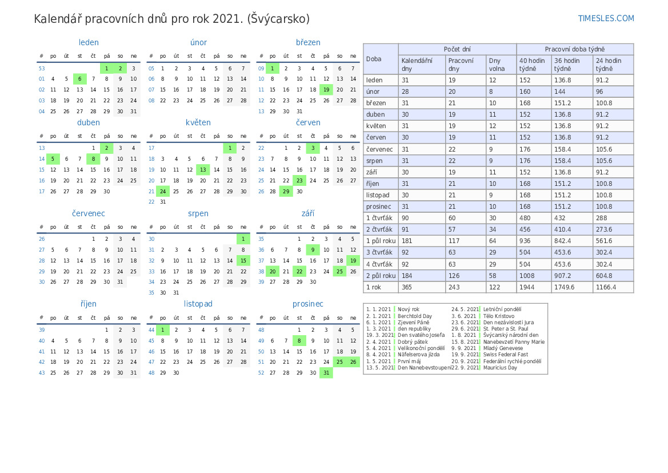Screen dimensions: 668x473
Task: Click "Nový rok" in the holiday list
Action: tap(409, 309)
